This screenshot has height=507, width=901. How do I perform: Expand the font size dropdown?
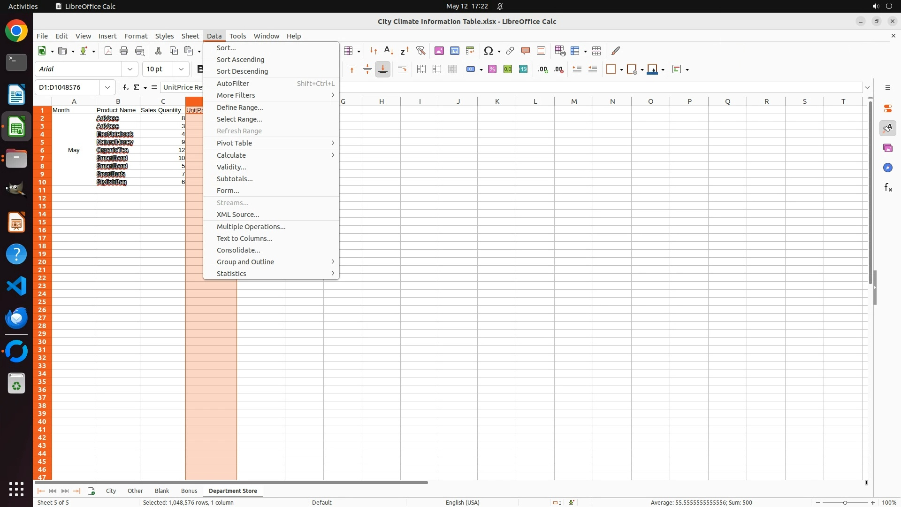coord(181,69)
